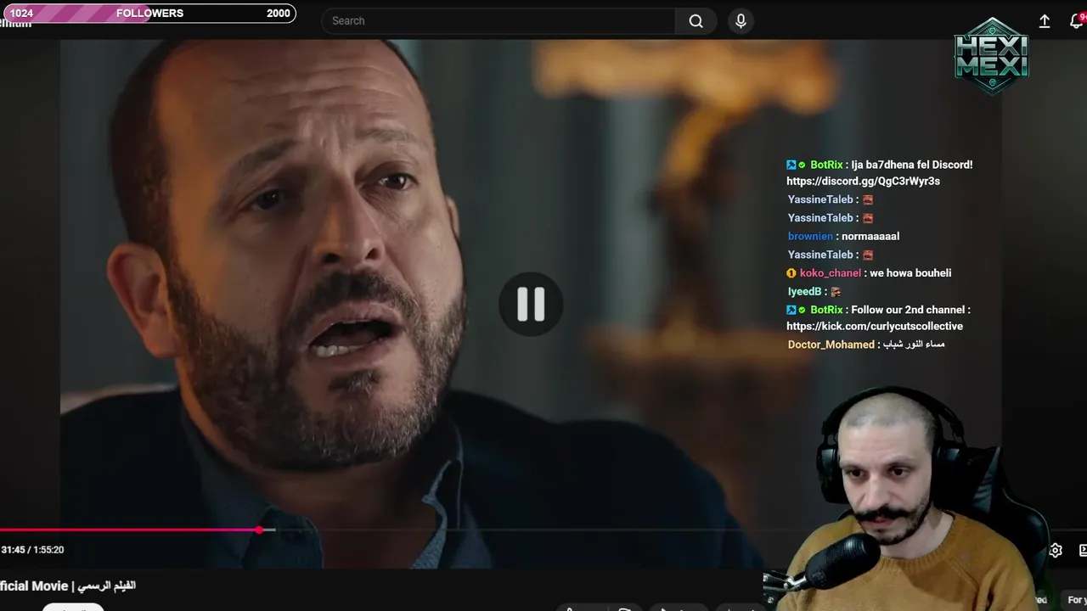Screen dimensions: 1087x611
Task: Click Doctor_Mohamed's username in chat
Action: (831, 345)
